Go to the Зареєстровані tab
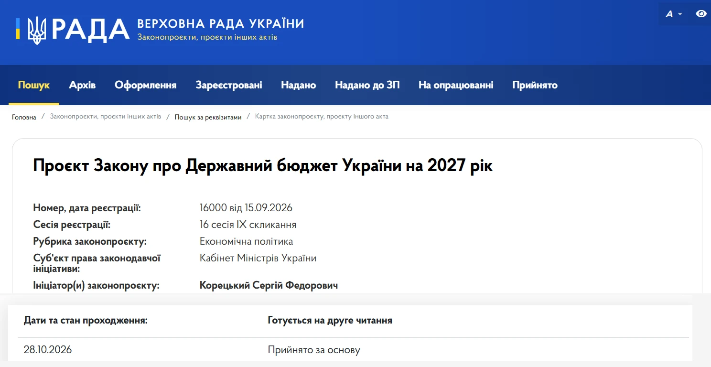 point(229,85)
